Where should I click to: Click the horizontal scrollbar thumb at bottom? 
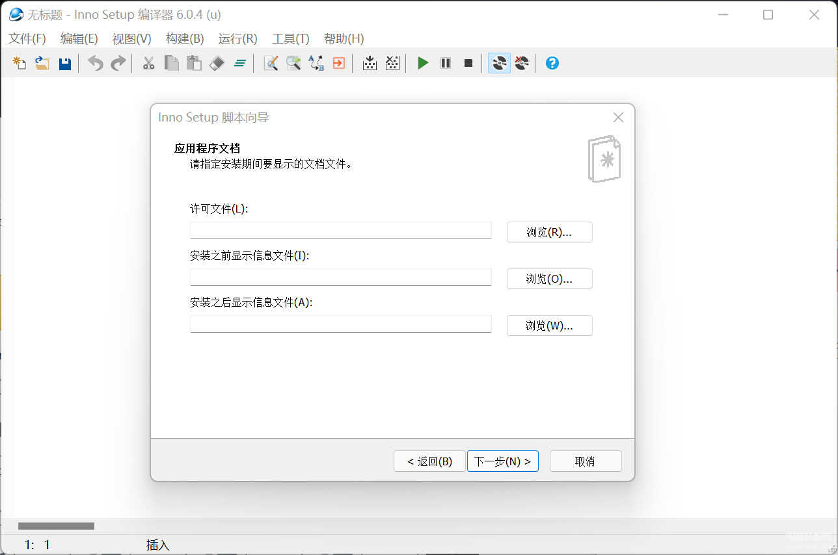(56, 526)
